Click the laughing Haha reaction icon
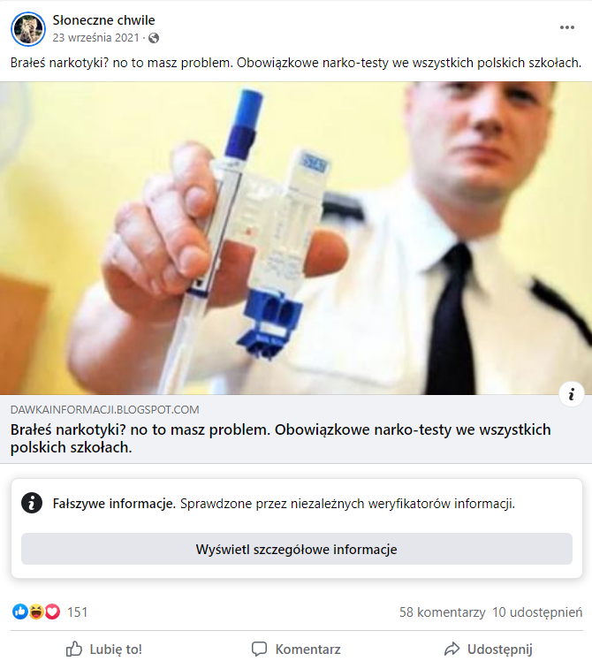592x661 pixels. coord(36,612)
